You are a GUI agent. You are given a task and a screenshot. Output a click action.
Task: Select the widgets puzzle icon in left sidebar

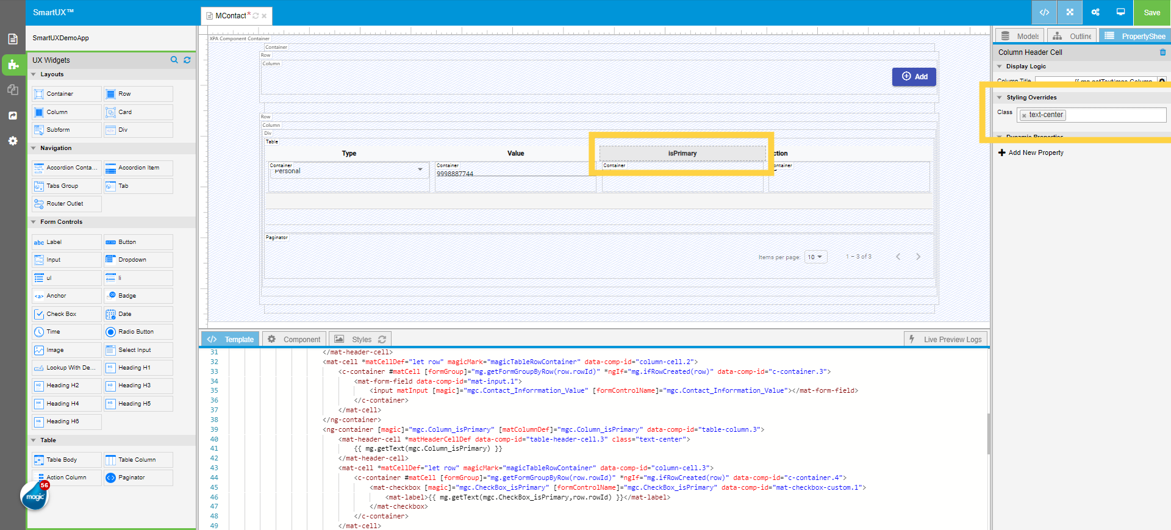pos(13,64)
